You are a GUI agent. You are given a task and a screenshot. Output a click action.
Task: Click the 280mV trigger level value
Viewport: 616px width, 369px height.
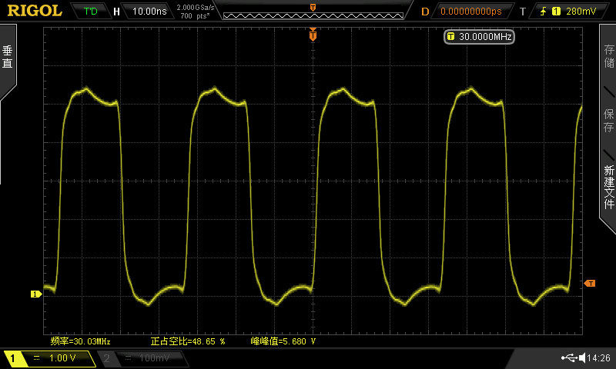581,12
